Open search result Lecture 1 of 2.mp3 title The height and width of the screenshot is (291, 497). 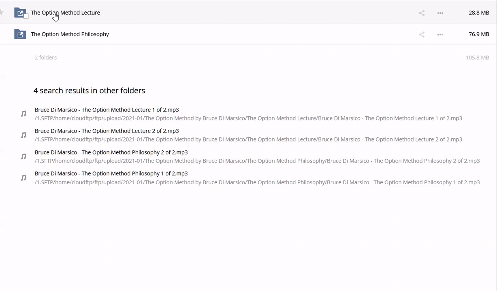click(107, 110)
